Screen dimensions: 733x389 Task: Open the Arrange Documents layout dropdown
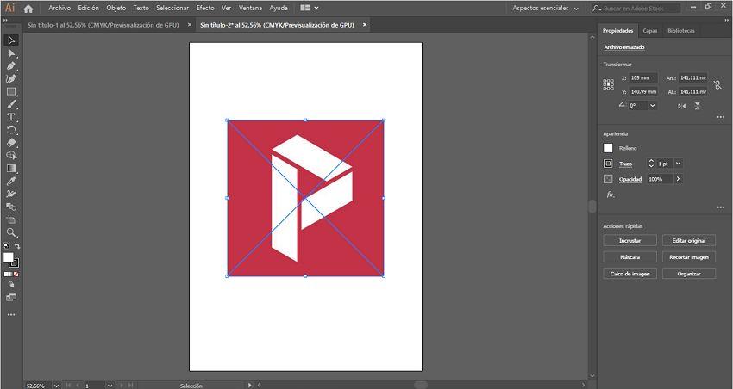click(x=310, y=8)
